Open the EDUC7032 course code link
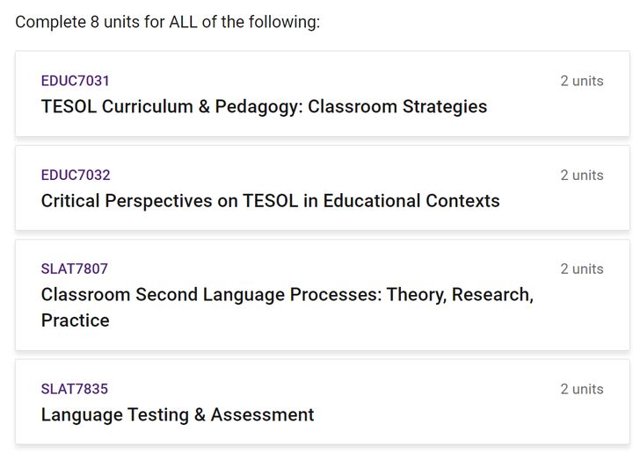This screenshot has width=633, height=460. pos(76,175)
